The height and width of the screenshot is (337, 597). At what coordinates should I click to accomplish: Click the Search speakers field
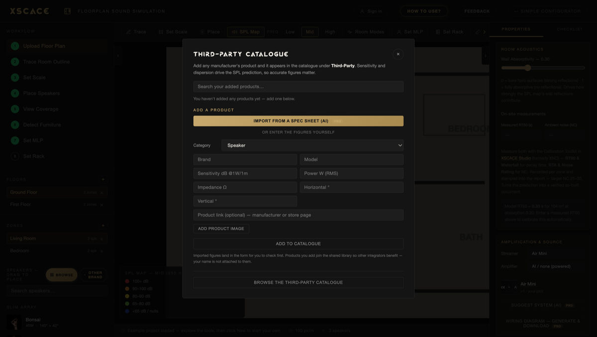(x=57, y=291)
